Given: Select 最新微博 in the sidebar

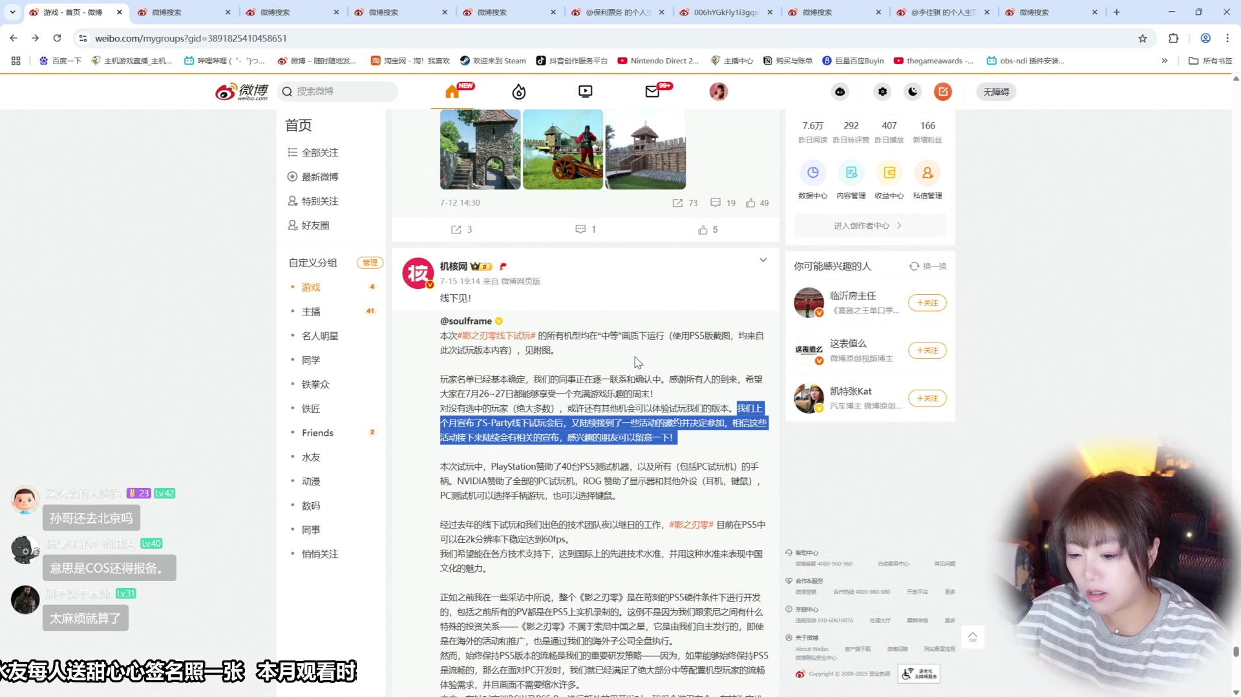Looking at the screenshot, I should (319, 176).
